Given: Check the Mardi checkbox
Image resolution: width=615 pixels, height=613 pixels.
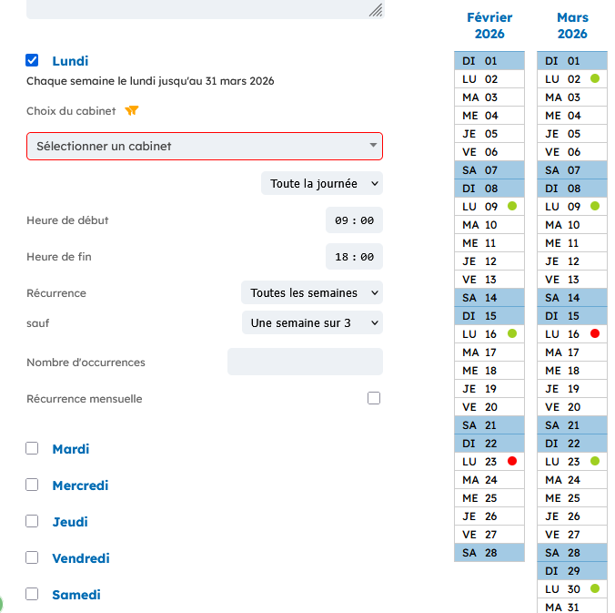Looking at the screenshot, I should click(33, 448).
